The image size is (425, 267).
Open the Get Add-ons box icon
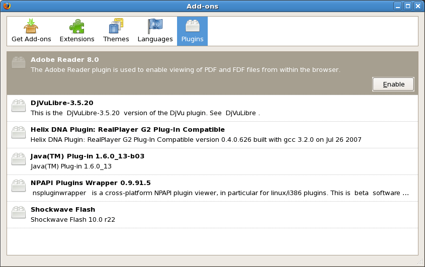(x=31, y=26)
